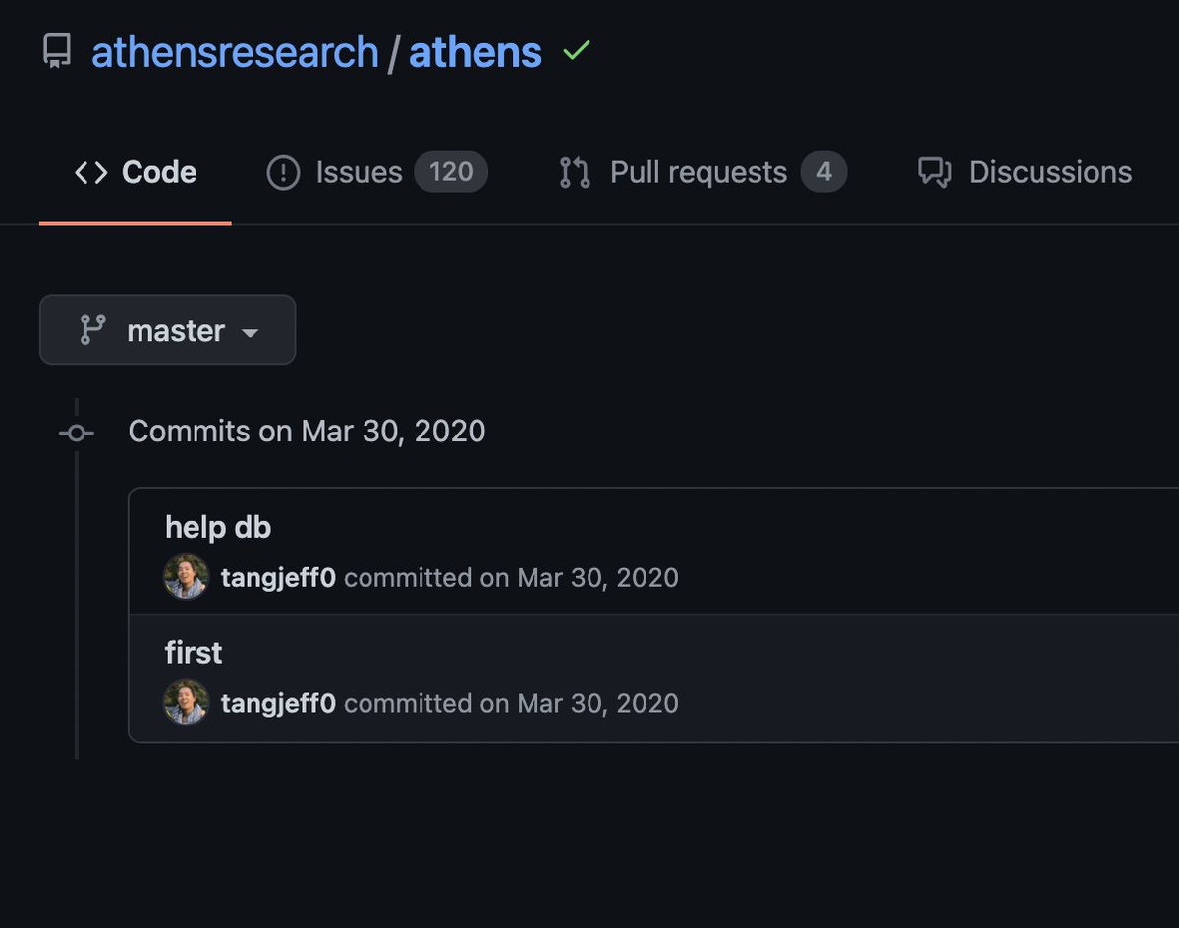This screenshot has width=1179, height=928.
Task: Click the Issues circle icon
Action: 283,173
